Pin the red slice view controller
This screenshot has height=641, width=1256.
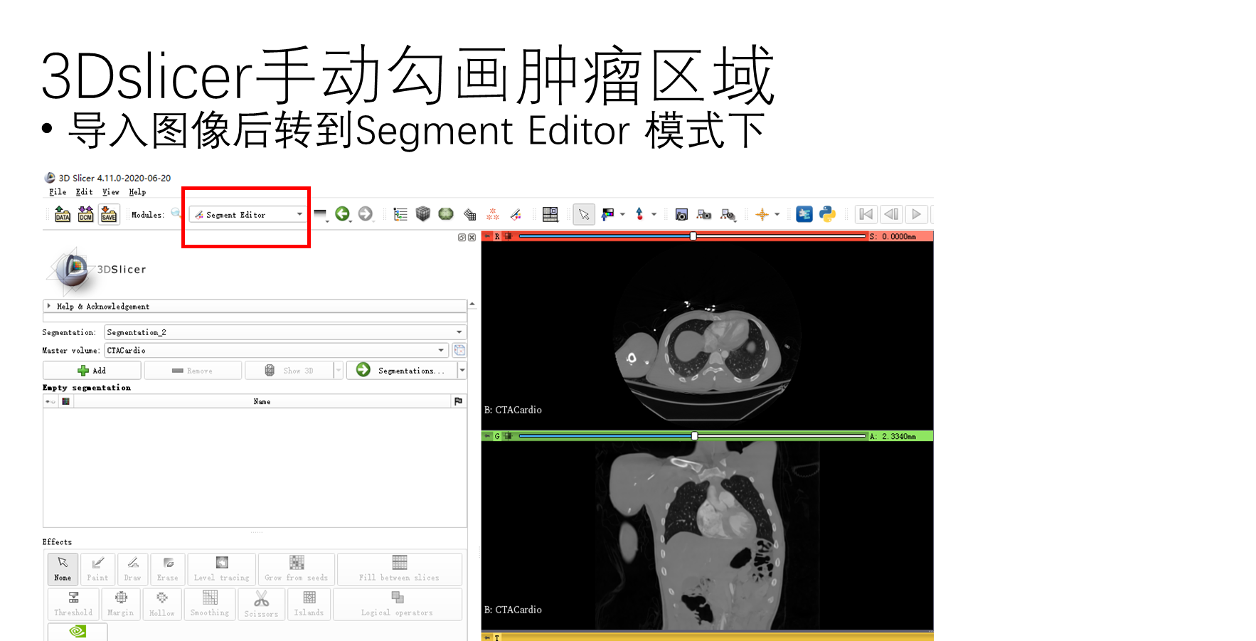click(487, 236)
